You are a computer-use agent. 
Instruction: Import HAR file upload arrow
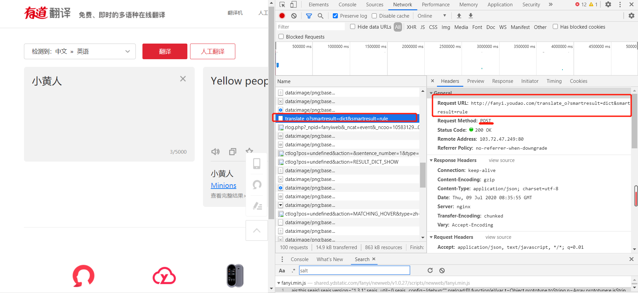point(459,16)
